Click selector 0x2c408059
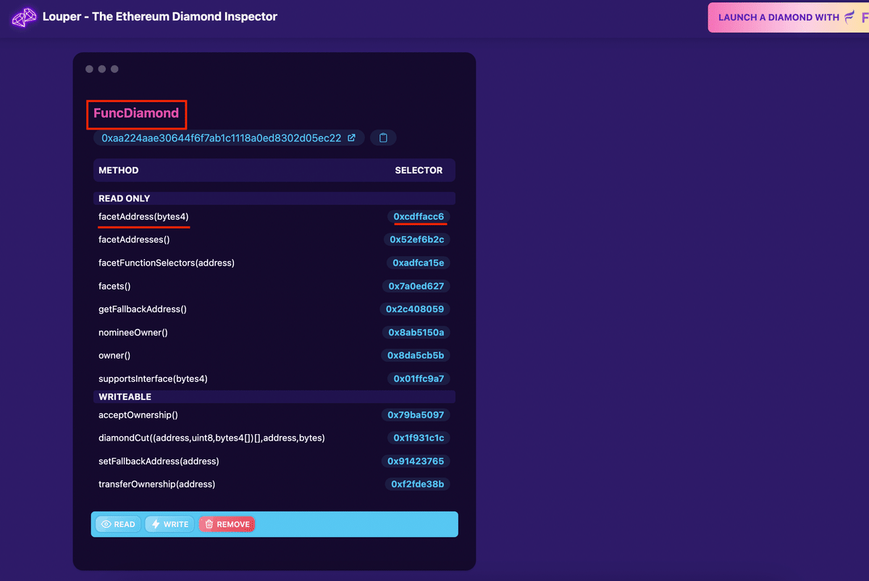 pos(414,309)
